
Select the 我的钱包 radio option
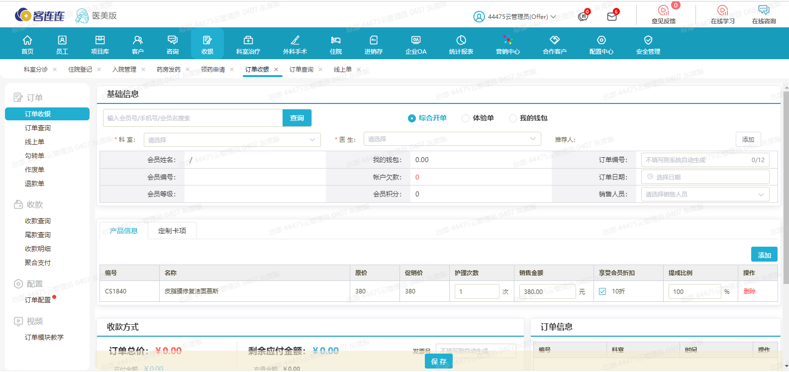pos(513,118)
